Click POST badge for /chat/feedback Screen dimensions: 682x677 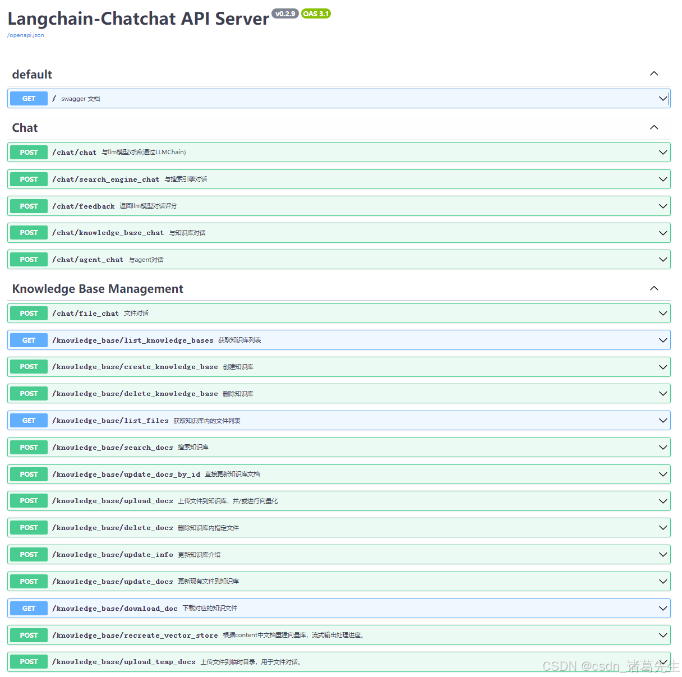pos(29,206)
